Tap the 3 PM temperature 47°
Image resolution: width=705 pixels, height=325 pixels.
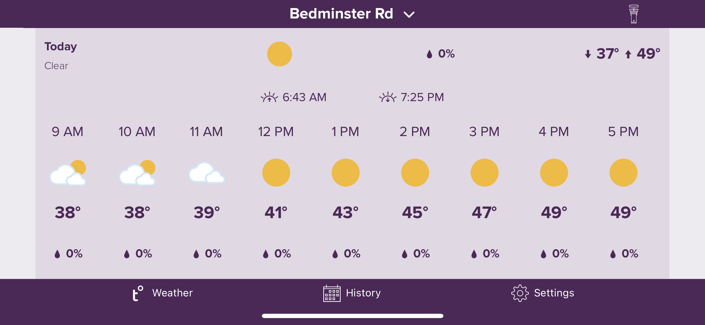point(484,213)
